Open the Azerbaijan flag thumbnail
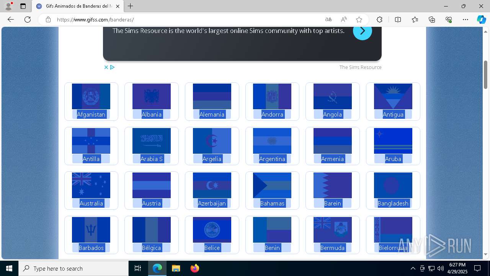490x276 pixels. pyautogui.click(x=212, y=185)
